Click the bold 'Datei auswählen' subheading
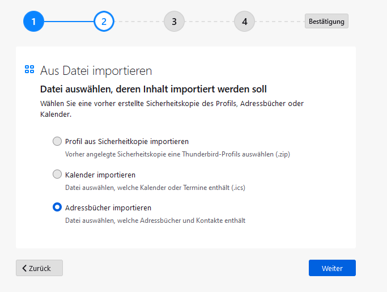The height and width of the screenshot is (292, 387). (153, 89)
